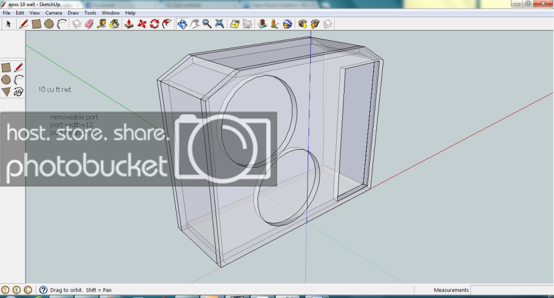This screenshot has height=298, width=554.
Task: Open the Window menu
Action: [x=110, y=12]
